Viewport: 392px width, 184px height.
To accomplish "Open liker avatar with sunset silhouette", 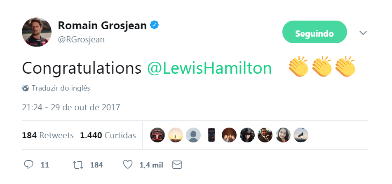I will (175, 135).
